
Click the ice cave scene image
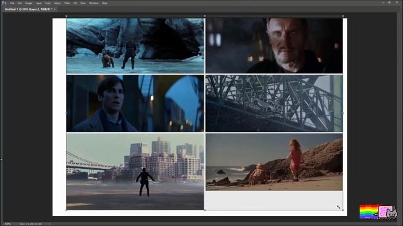point(135,46)
